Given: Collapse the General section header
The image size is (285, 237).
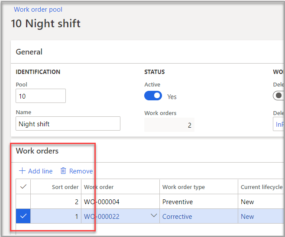Looking at the screenshot, I should coord(29,52).
